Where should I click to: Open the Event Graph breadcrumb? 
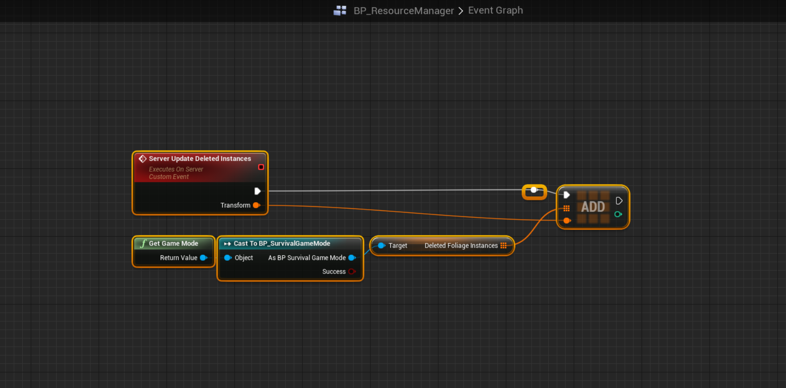(495, 11)
